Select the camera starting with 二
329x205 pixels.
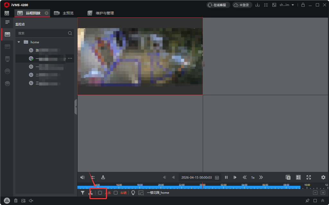pos(45,75)
